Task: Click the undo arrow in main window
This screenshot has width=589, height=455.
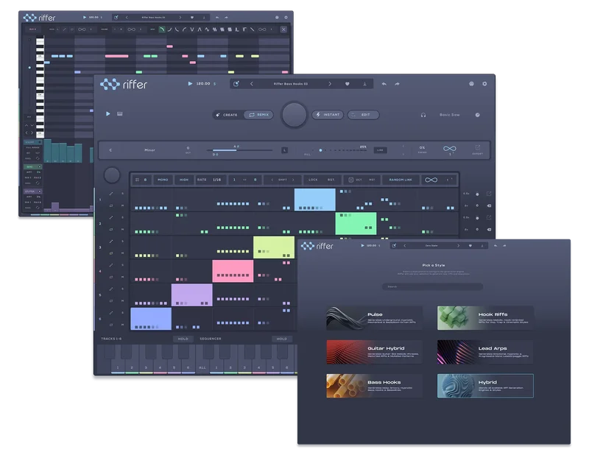Action: point(384,84)
